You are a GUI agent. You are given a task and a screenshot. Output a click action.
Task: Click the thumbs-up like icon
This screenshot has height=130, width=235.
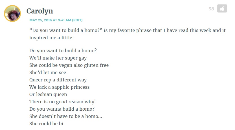point(222,9)
